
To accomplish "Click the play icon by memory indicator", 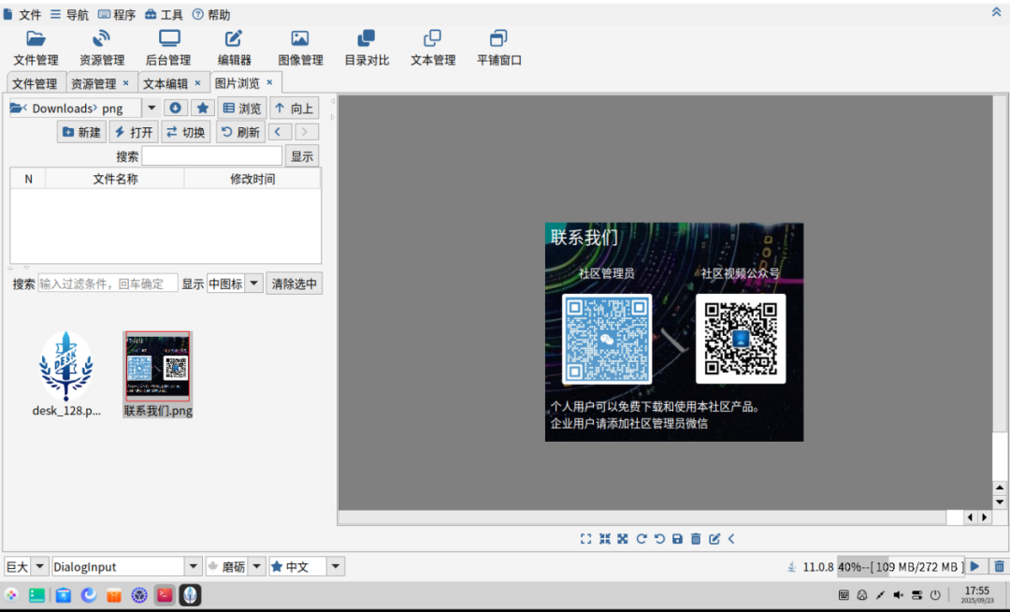I will [x=975, y=566].
